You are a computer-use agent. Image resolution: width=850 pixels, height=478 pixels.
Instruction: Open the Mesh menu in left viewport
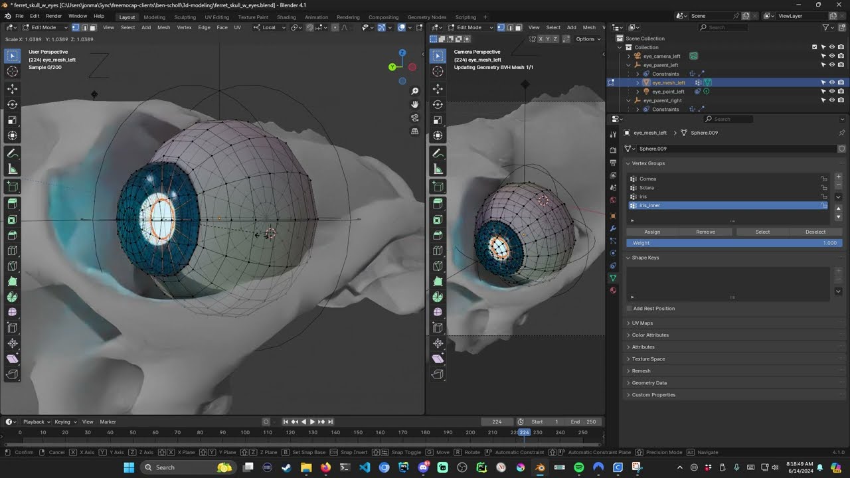point(163,27)
